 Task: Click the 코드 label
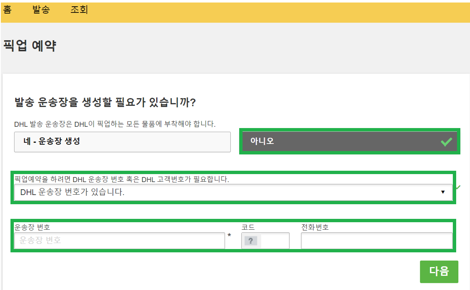pos(248,227)
